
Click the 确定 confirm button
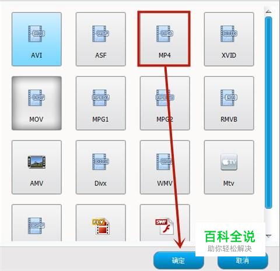coord(178,261)
